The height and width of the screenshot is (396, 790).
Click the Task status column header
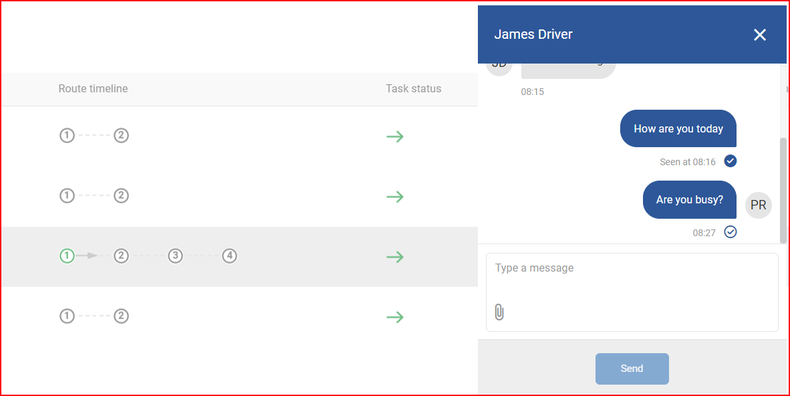pos(413,89)
